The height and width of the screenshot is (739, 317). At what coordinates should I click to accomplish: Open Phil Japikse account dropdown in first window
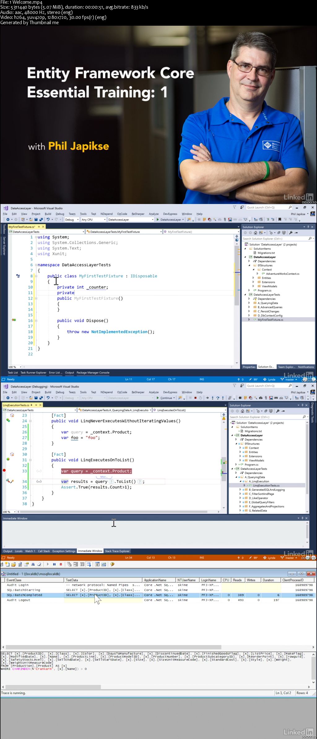pyautogui.click(x=300, y=214)
